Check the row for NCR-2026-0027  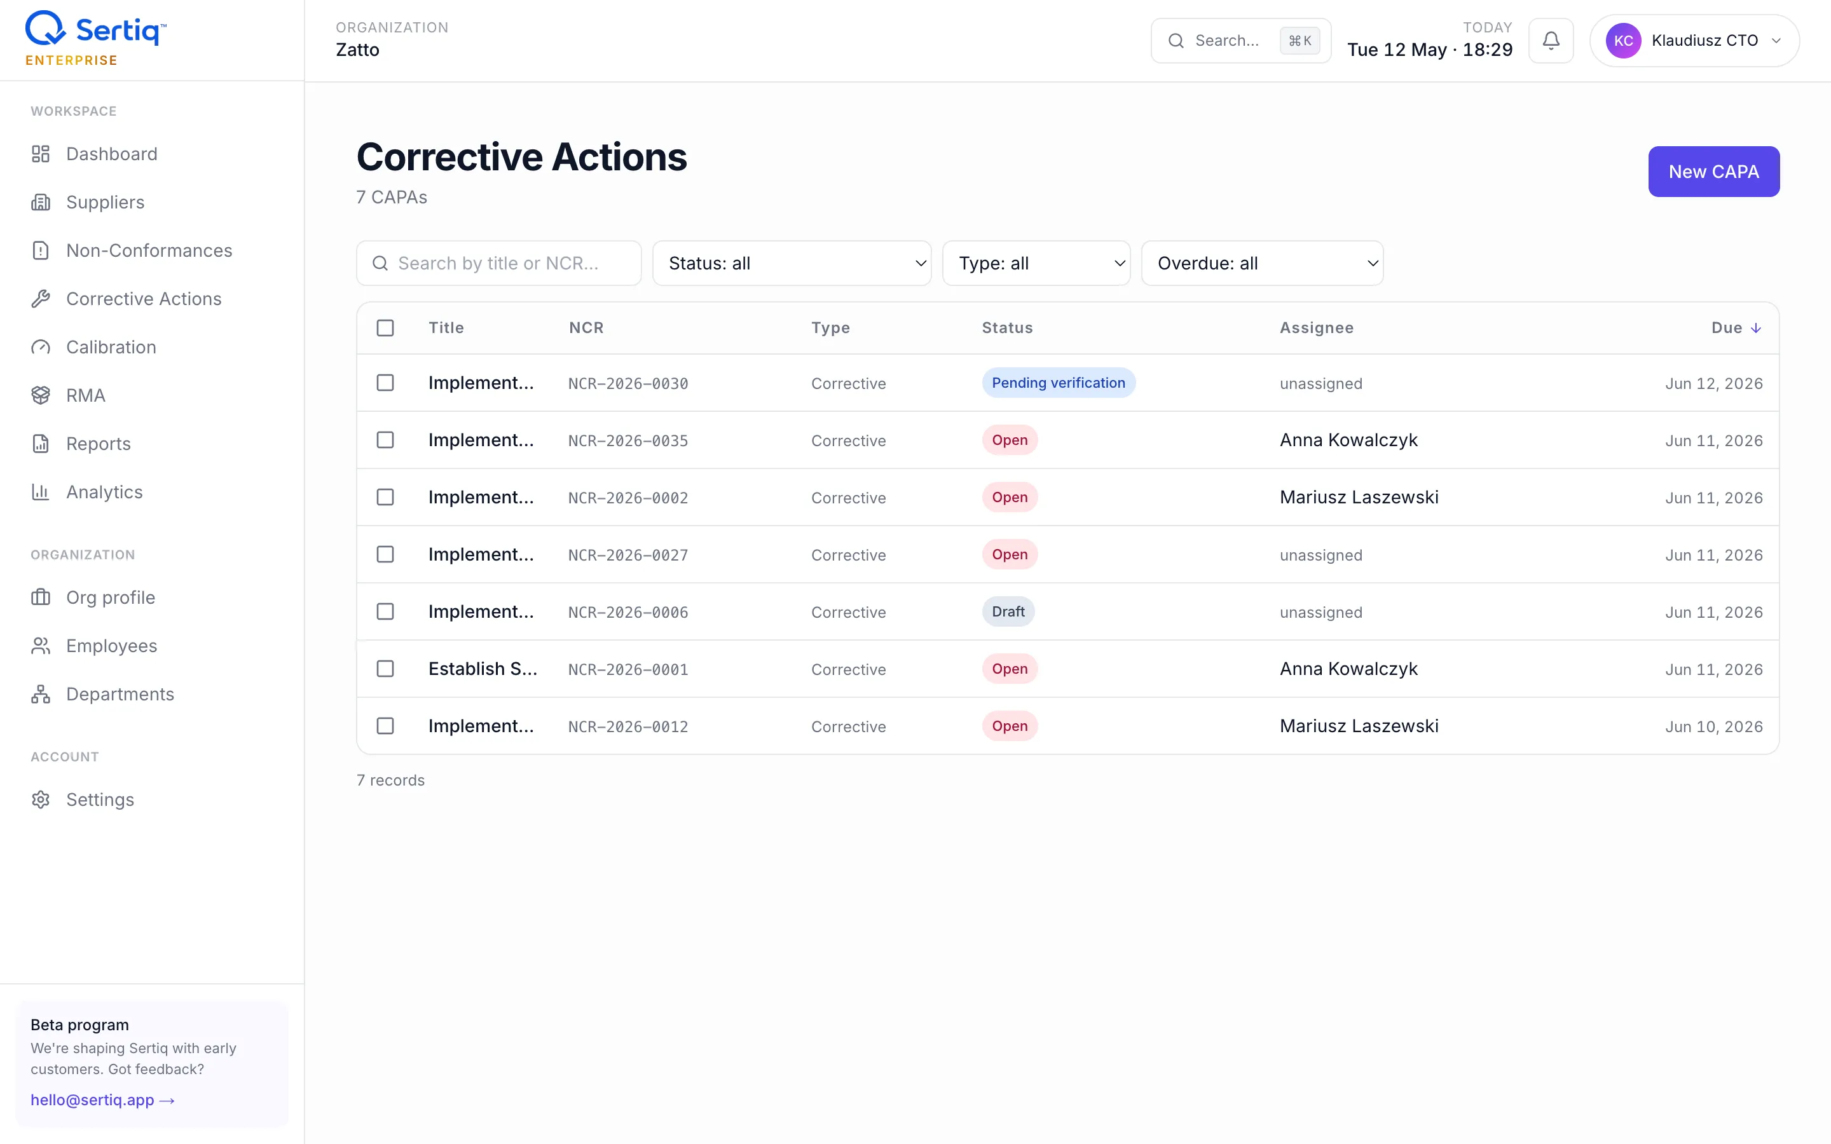(385, 555)
